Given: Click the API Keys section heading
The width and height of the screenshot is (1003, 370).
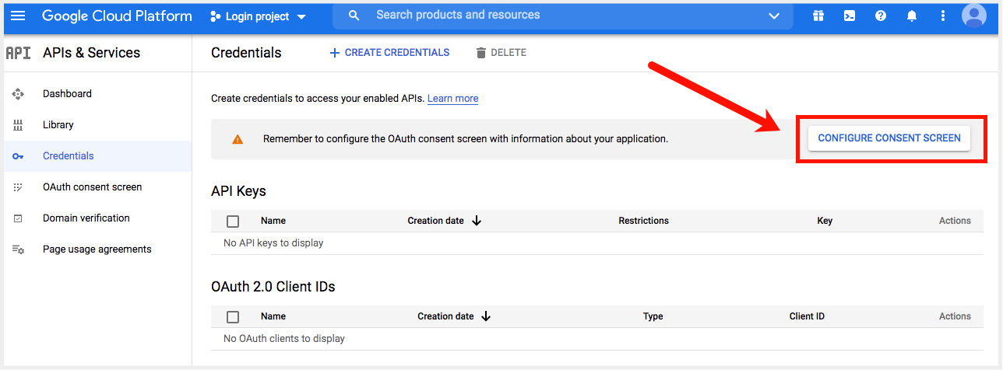Looking at the screenshot, I should [238, 191].
